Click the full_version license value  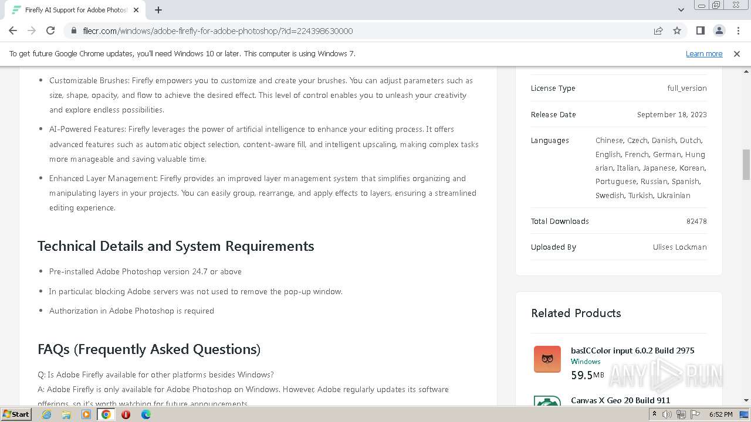click(x=686, y=88)
